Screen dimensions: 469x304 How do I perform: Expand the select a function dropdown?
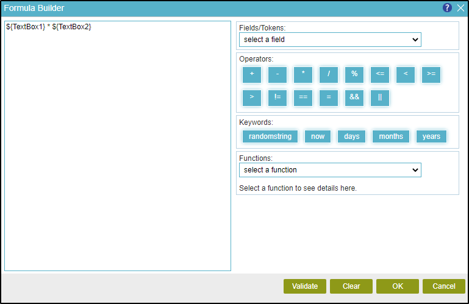coord(330,170)
